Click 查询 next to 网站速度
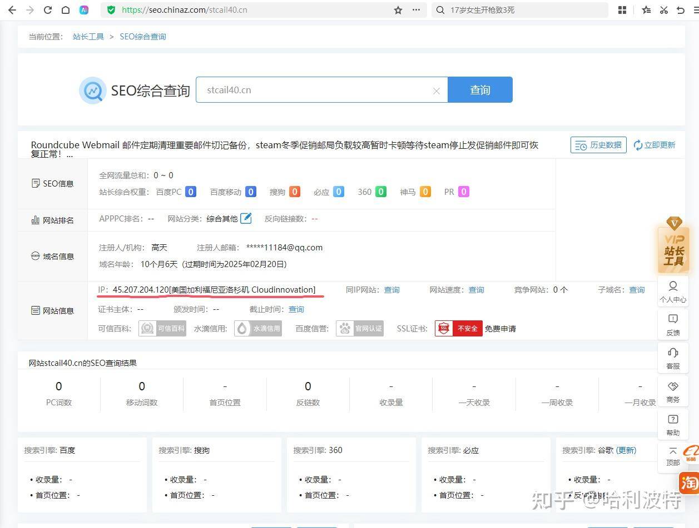Image resolution: width=699 pixels, height=528 pixels. click(476, 290)
